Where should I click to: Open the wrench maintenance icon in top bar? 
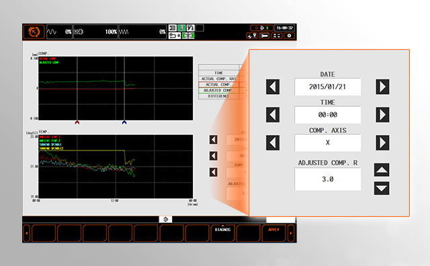264,36
